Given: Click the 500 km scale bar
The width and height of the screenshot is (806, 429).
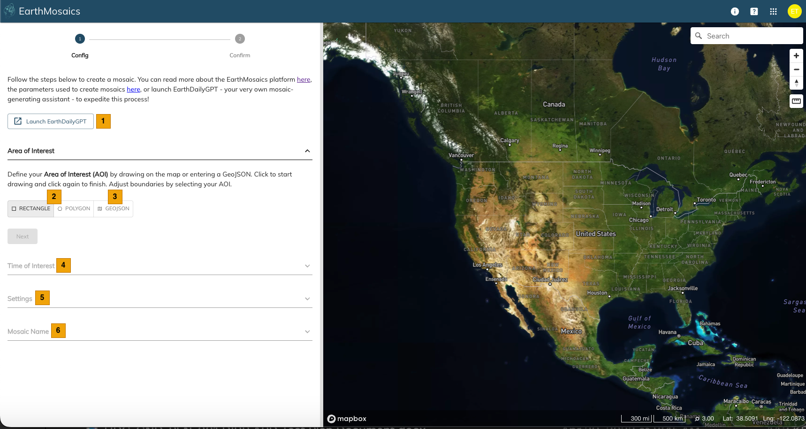Looking at the screenshot, I should [670, 418].
